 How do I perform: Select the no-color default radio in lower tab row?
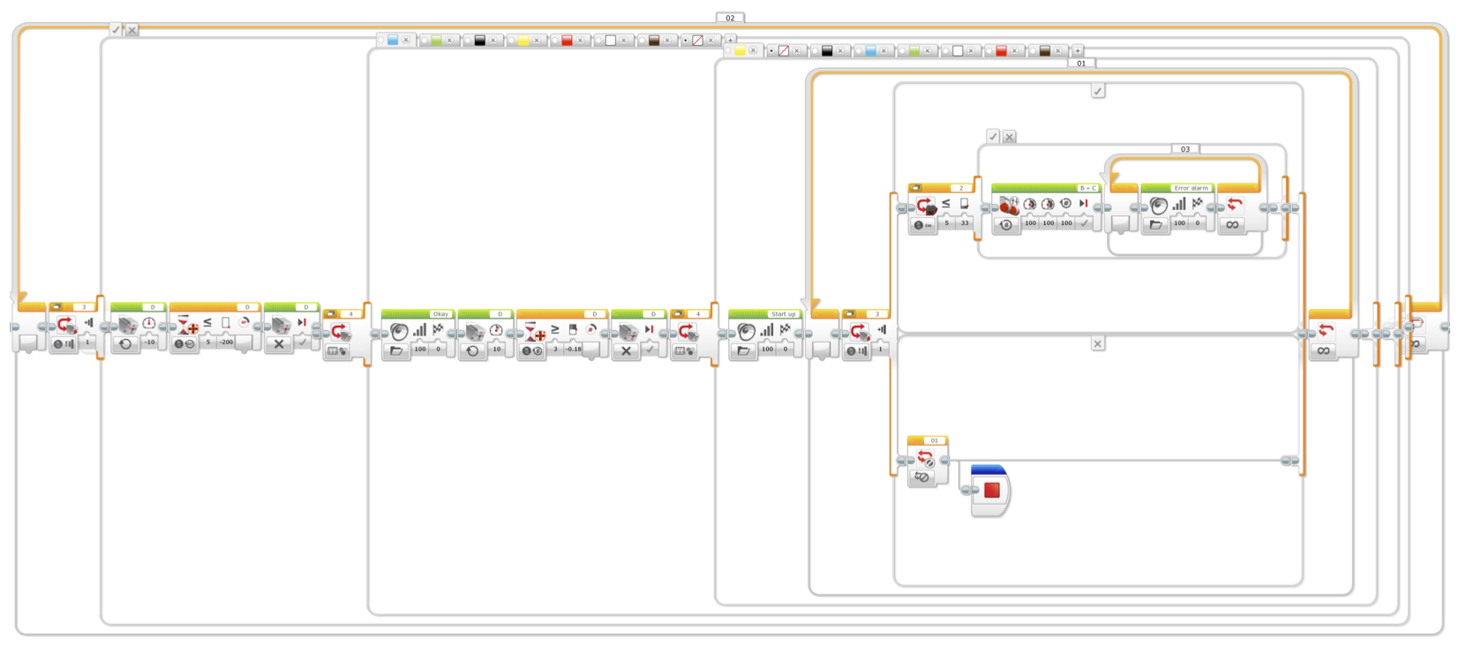[x=771, y=51]
